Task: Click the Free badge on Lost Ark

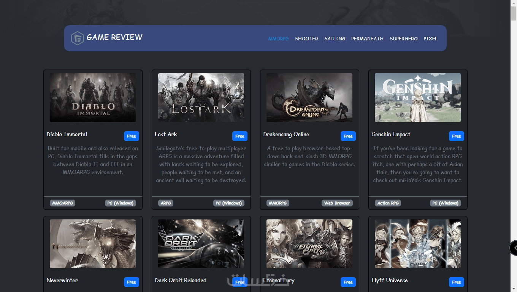Action: (240, 136)
